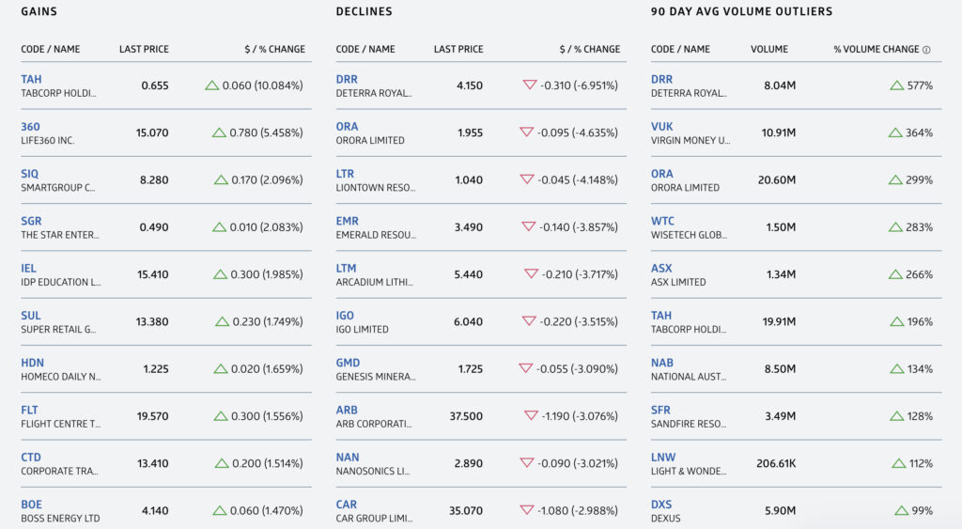Viewport: 962px width, 529px height.
Task: Open the WTC Wisetech Global link
Action: (x=662, y=221)
